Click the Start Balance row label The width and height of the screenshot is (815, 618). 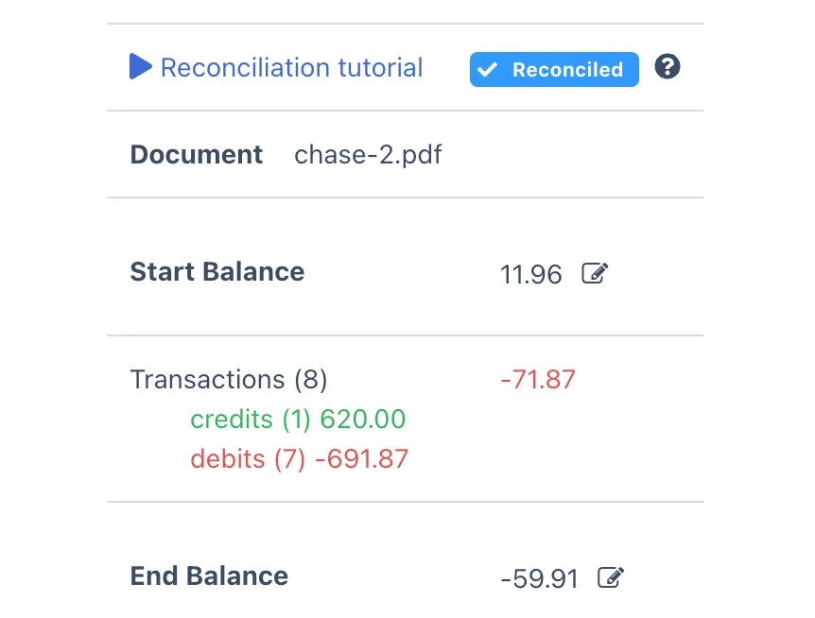[x=217, y=271]
